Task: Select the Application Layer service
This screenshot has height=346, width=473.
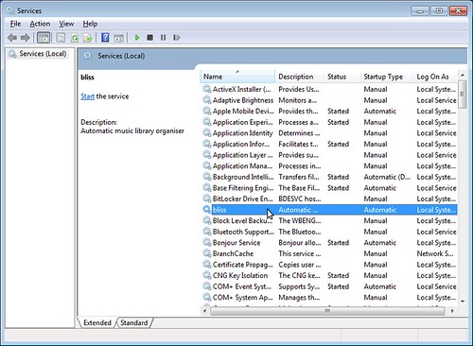Action: pyautogui.click(x=329, y=155)
